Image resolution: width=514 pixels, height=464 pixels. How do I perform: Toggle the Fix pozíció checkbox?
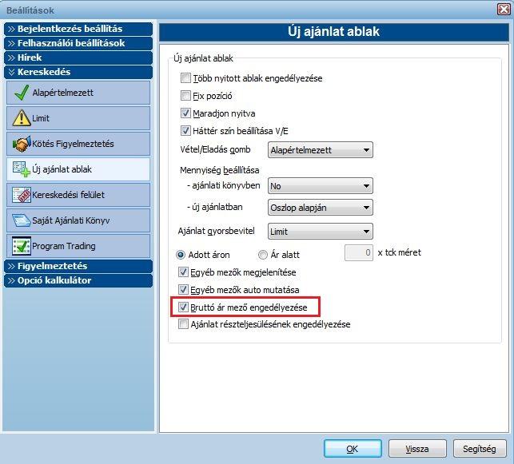coord(185,96)
